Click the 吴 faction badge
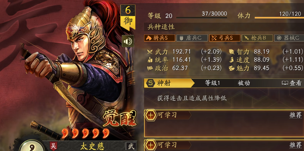This screenshot has width=304, height=151. pos(53,146)
